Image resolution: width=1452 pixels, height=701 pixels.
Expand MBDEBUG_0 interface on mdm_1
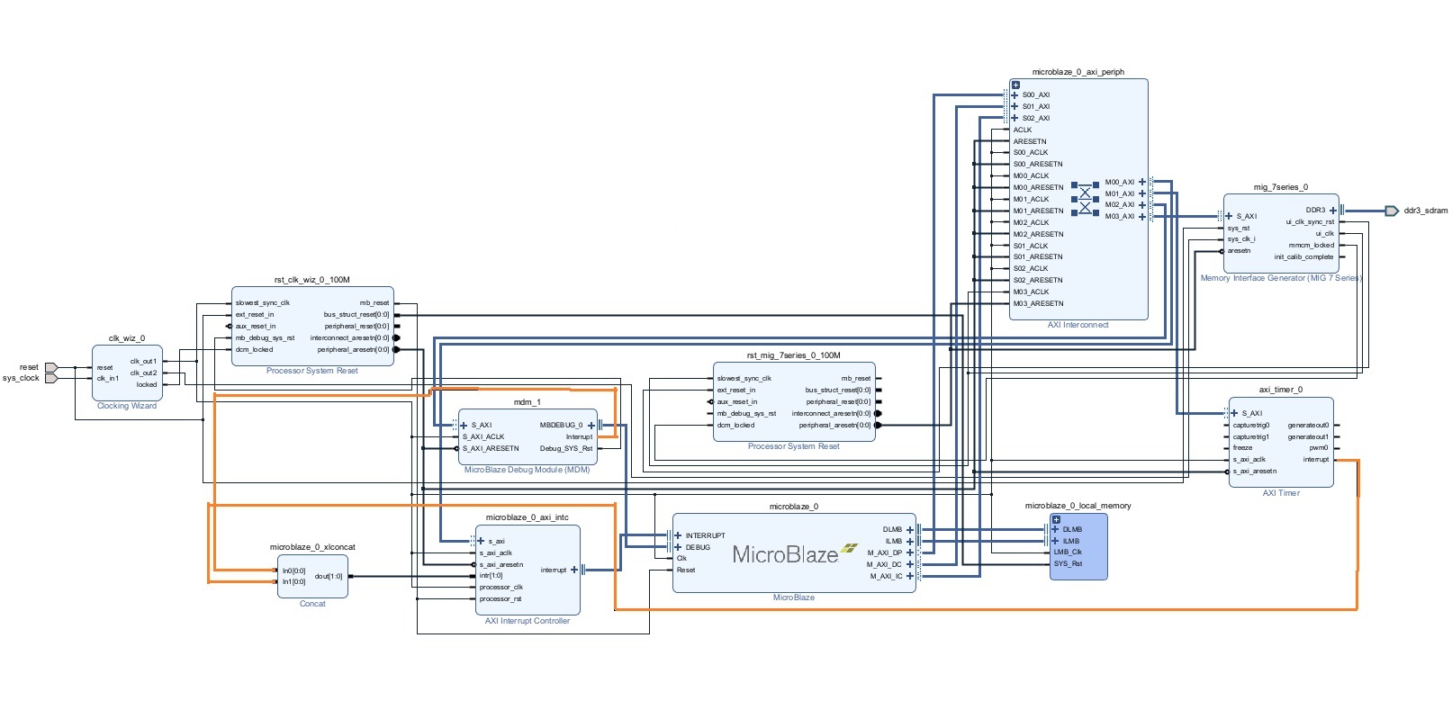coord(591,425)
